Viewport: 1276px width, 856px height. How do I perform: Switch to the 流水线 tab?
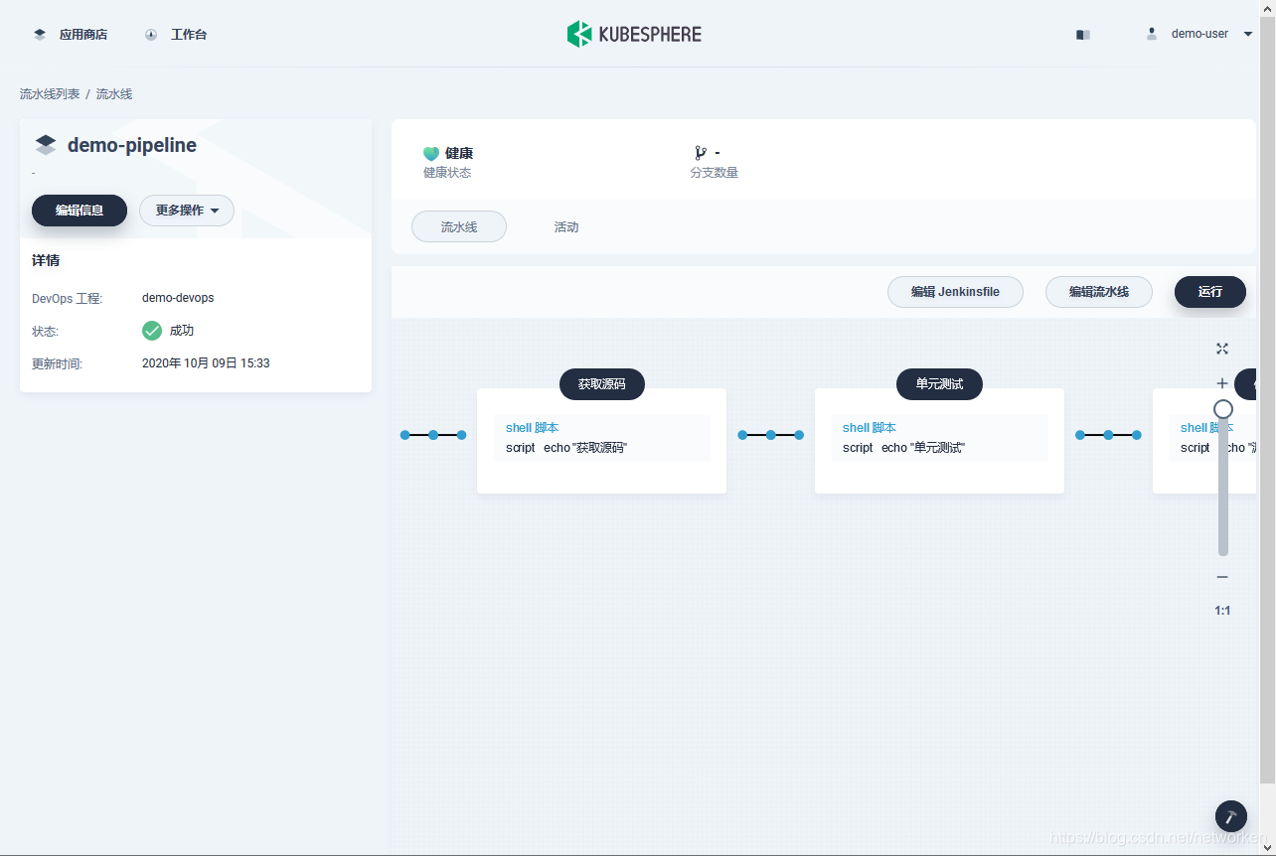(x=459, y=226)
